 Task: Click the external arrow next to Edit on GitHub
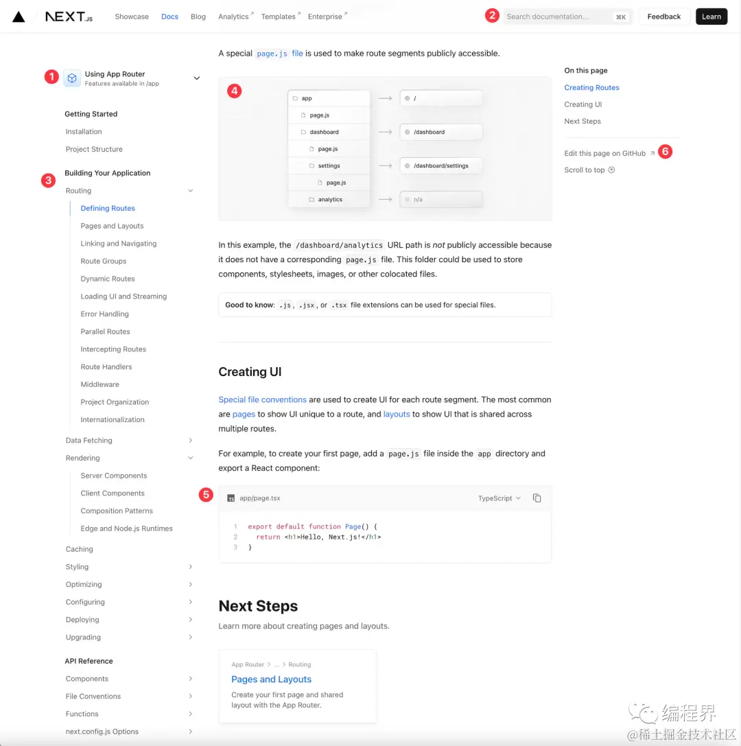pyautogui.click(x=652, y=153)
